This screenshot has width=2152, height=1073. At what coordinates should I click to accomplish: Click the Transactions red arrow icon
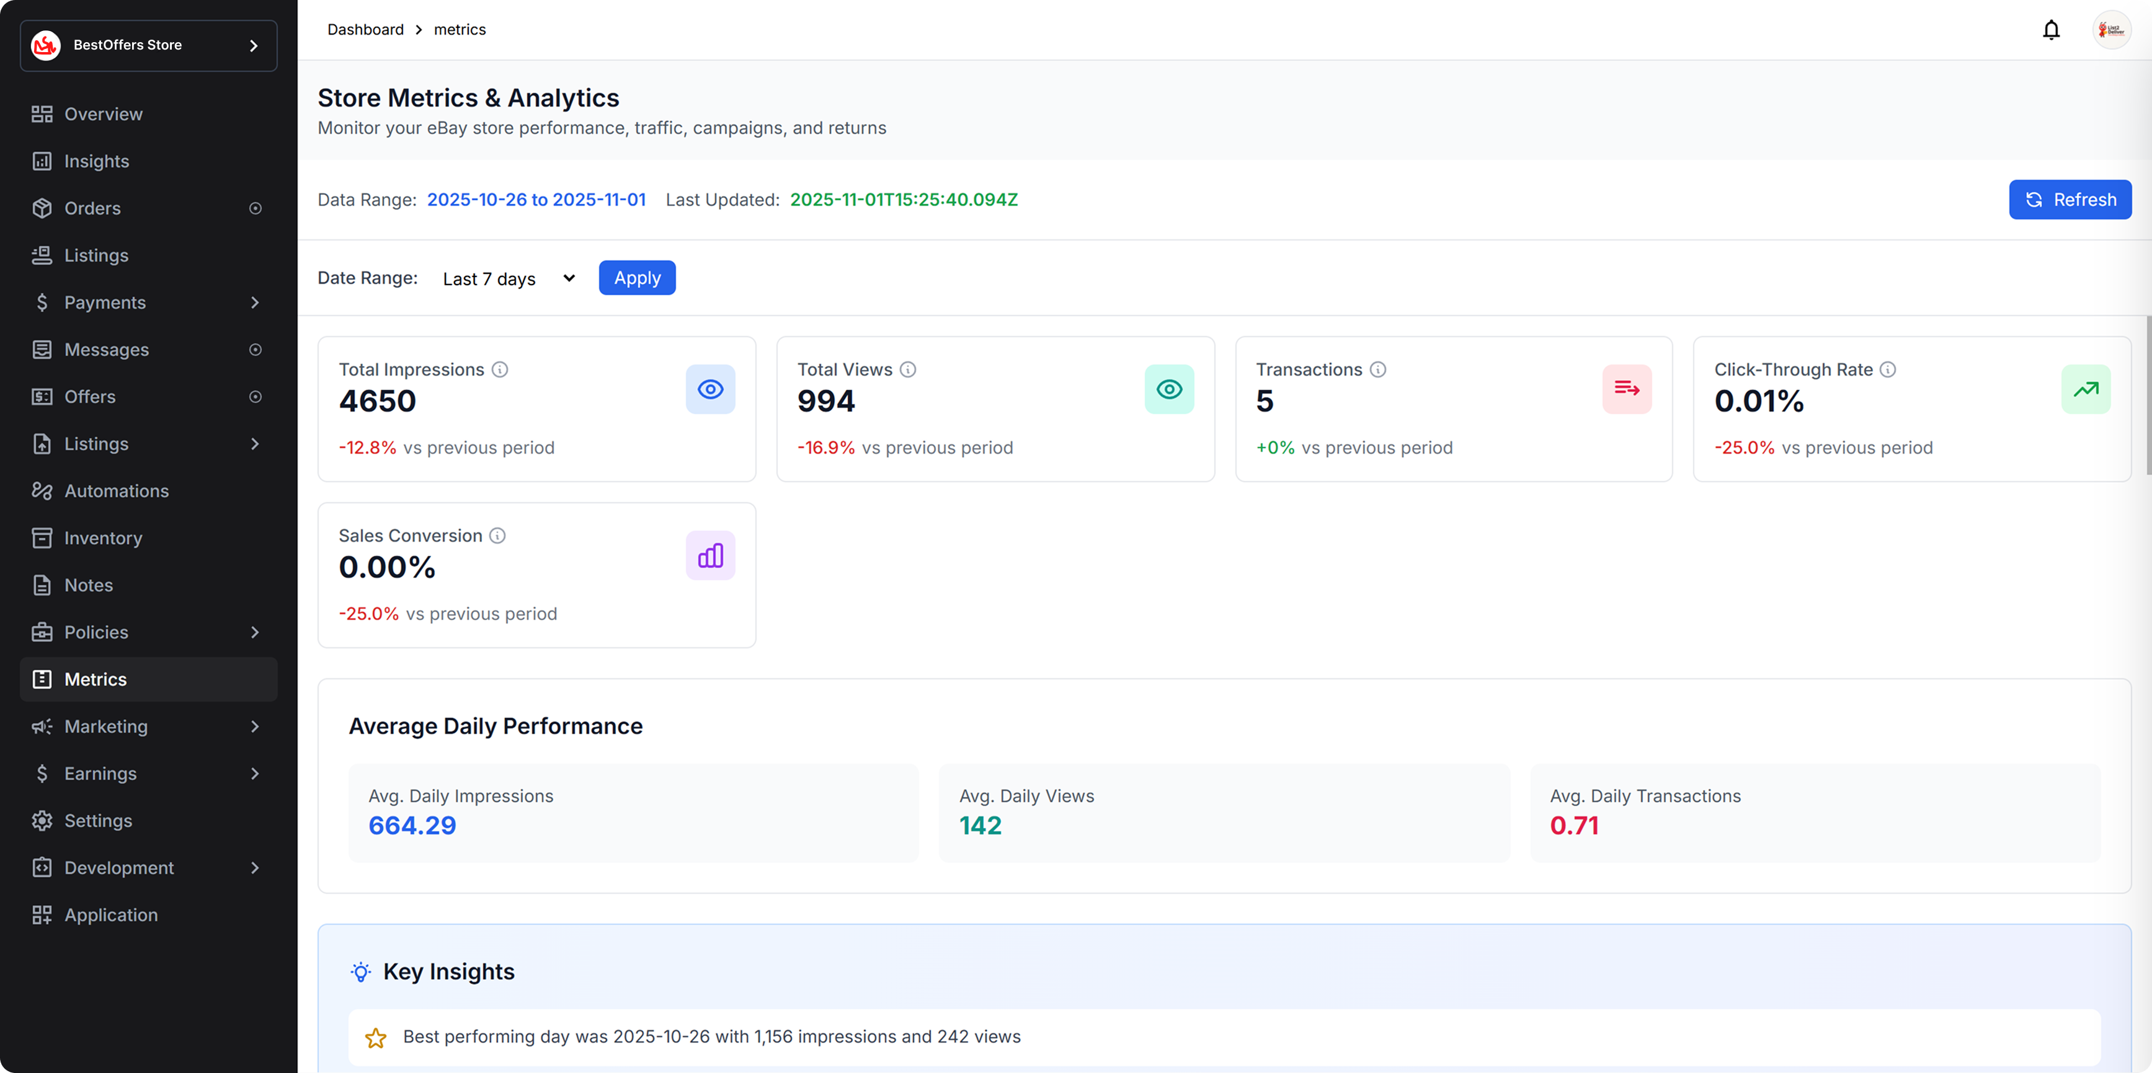click(x=1627, y=389)
